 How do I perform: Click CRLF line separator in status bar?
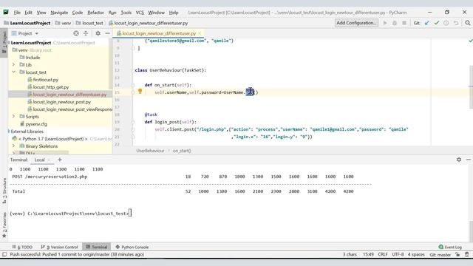[383, 254]
